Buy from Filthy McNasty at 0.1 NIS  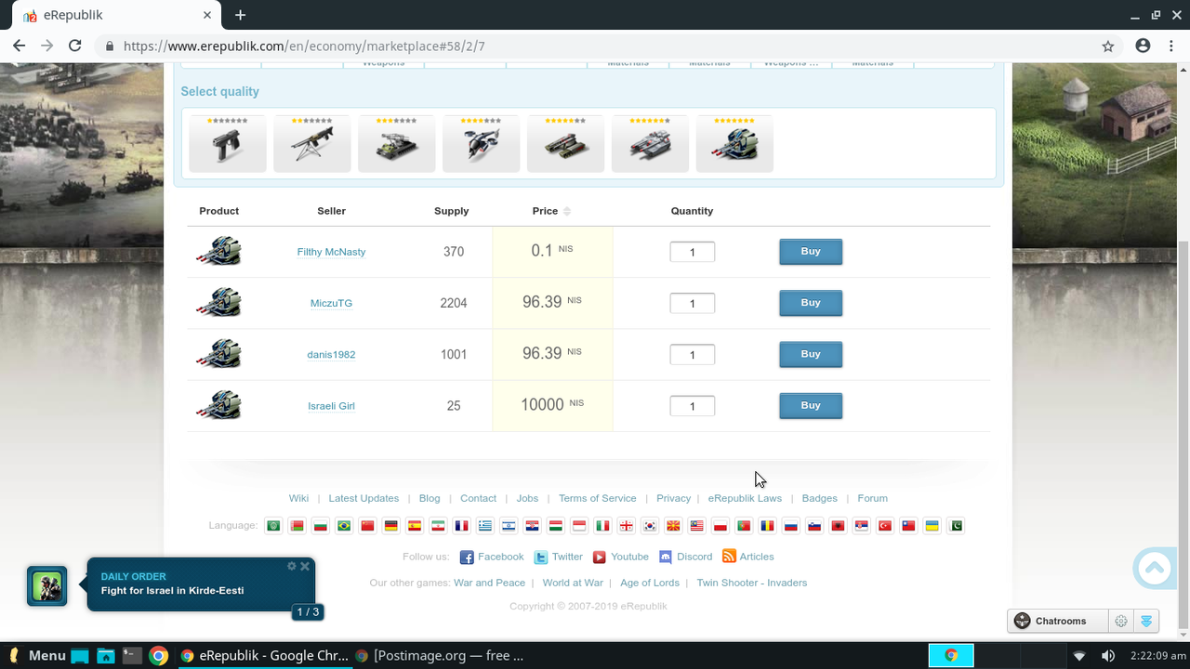[x=811, y=252]
